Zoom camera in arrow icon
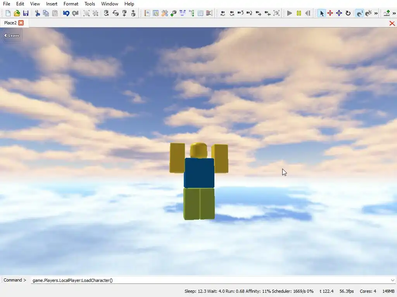397x297 pixels. coord(259,14)
